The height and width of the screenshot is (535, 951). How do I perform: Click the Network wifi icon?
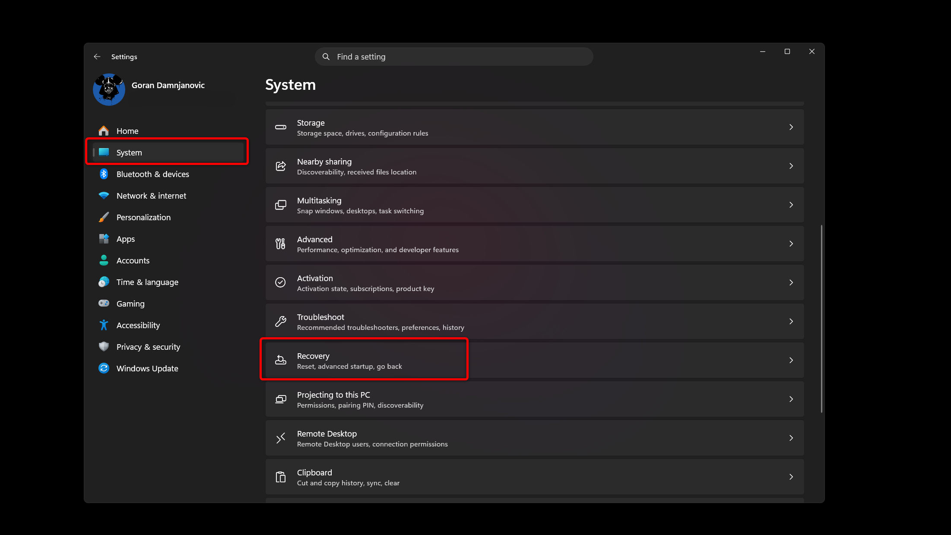104,196
